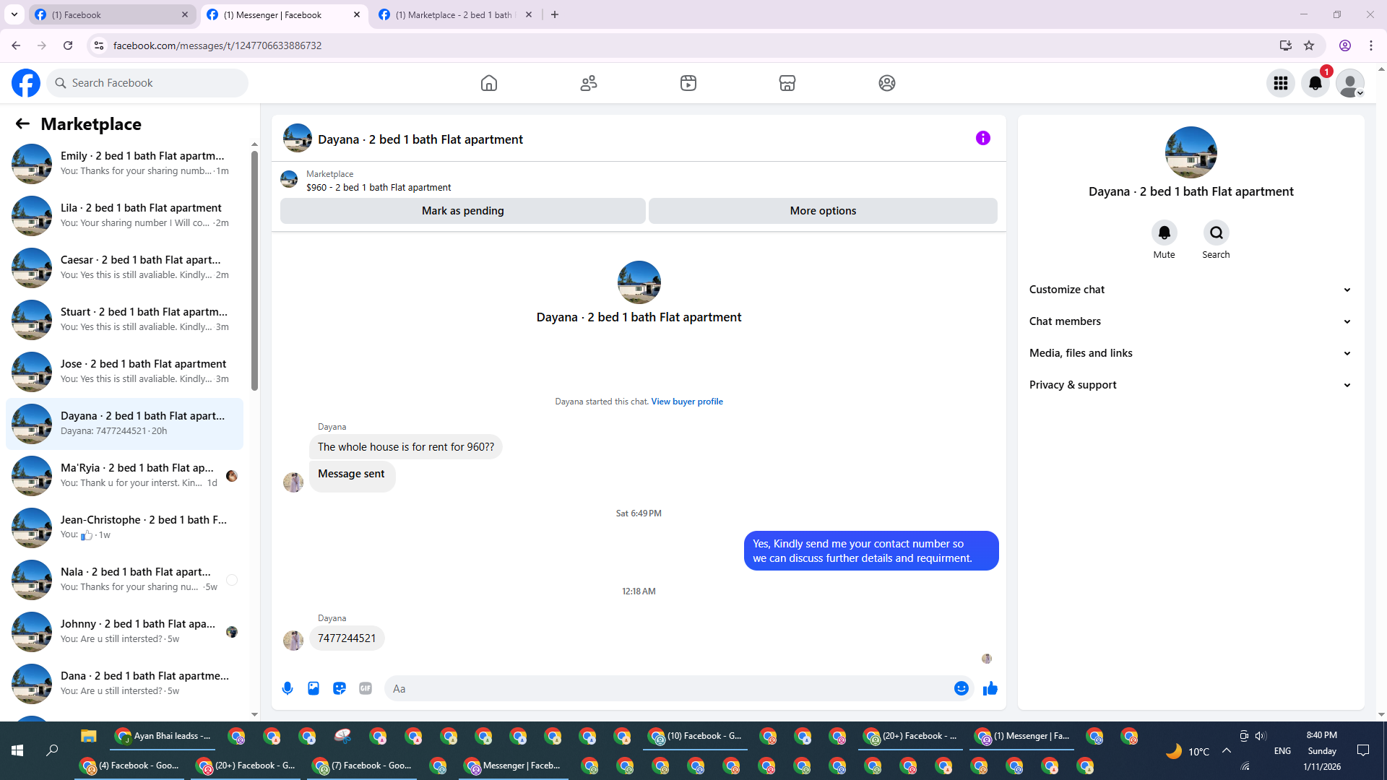
Task: Reload the browser page
Action: tap(68, 45)
